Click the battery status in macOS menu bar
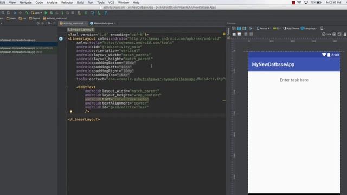 coord(316,2)
